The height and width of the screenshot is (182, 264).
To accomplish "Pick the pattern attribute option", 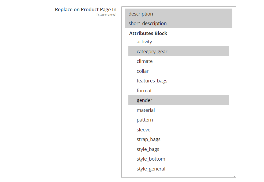I will pyautogui.click(x=145, y=120).
